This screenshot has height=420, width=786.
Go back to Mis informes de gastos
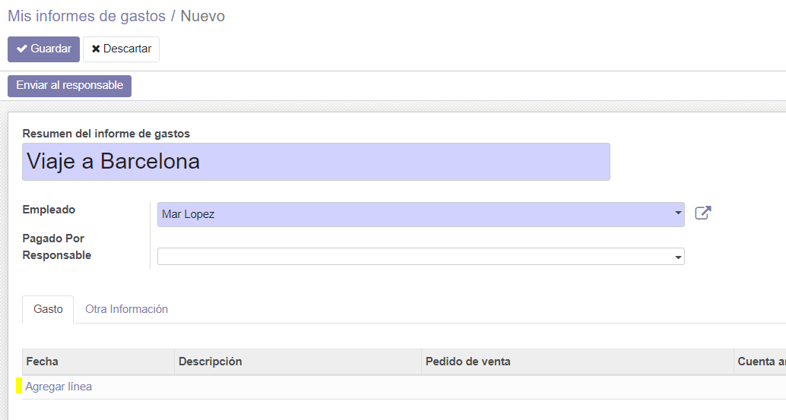tap(87, 16)
